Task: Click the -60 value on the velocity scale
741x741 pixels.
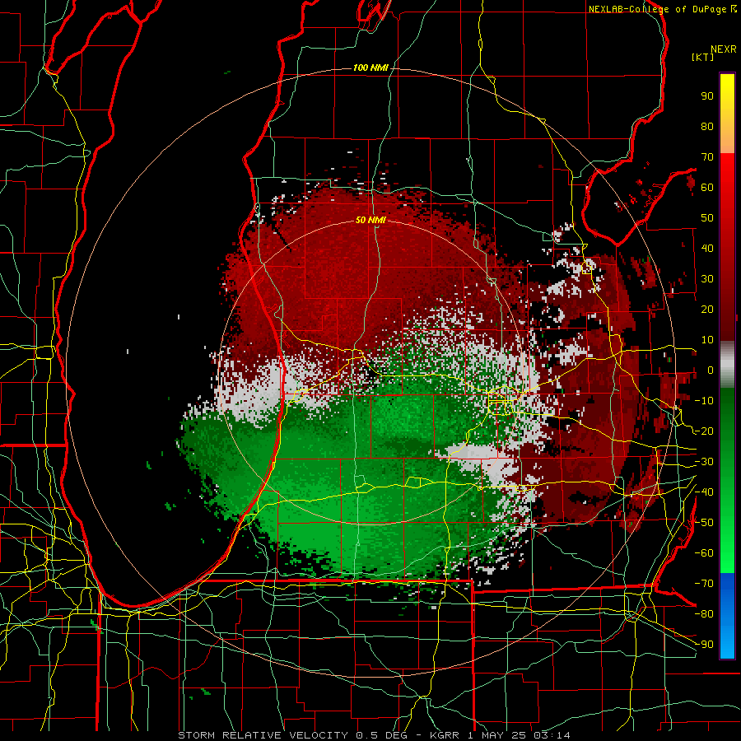Action: tap(704, 553)
